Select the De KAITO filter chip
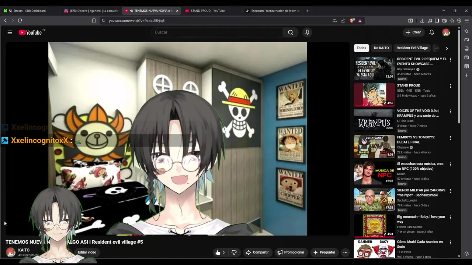Screen dimensions: 472x265 pos(381,48)
